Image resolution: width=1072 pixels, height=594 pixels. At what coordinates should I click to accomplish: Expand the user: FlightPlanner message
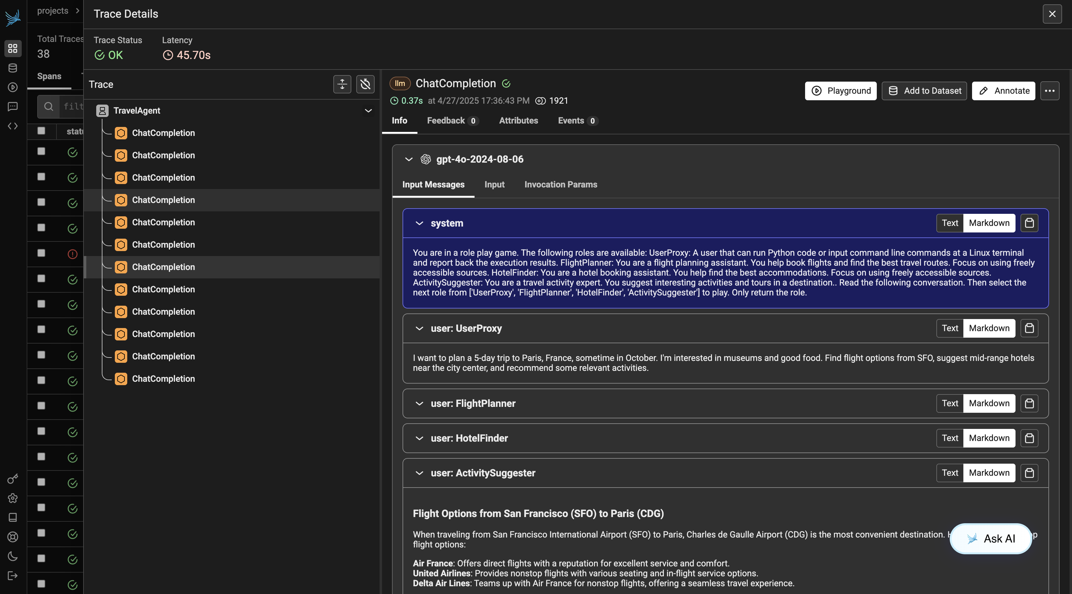point(419,403)
